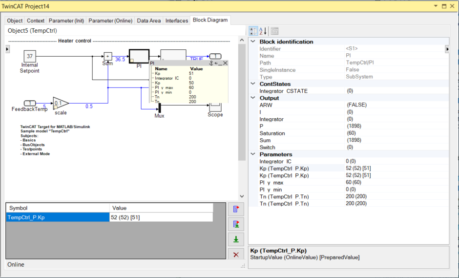Click diagram scrollbar up arrow
459x278 pixels.
pyautogui.click(x=242, y=40)
